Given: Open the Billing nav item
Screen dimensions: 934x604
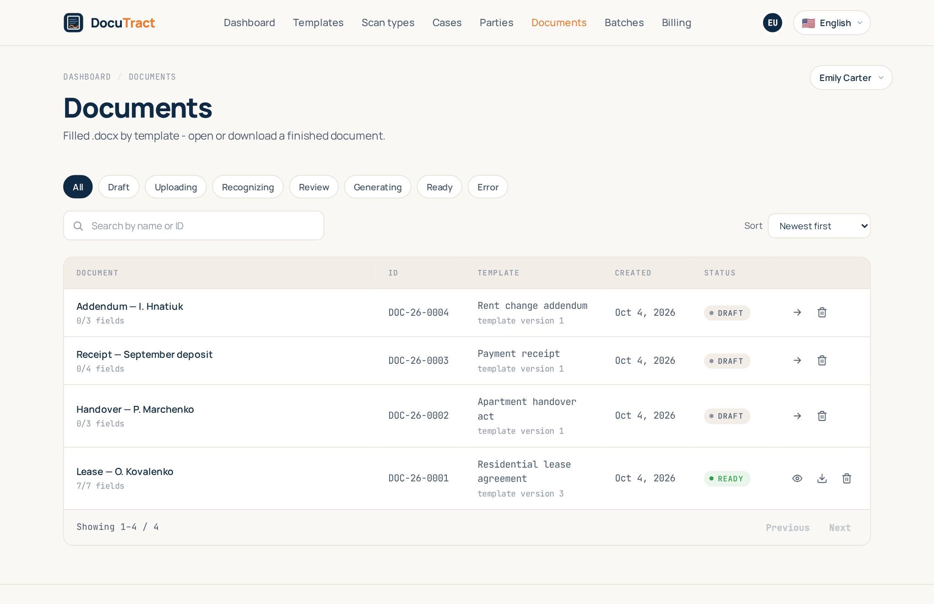Looking at the screenshot, I should click(x=676, y=23).
